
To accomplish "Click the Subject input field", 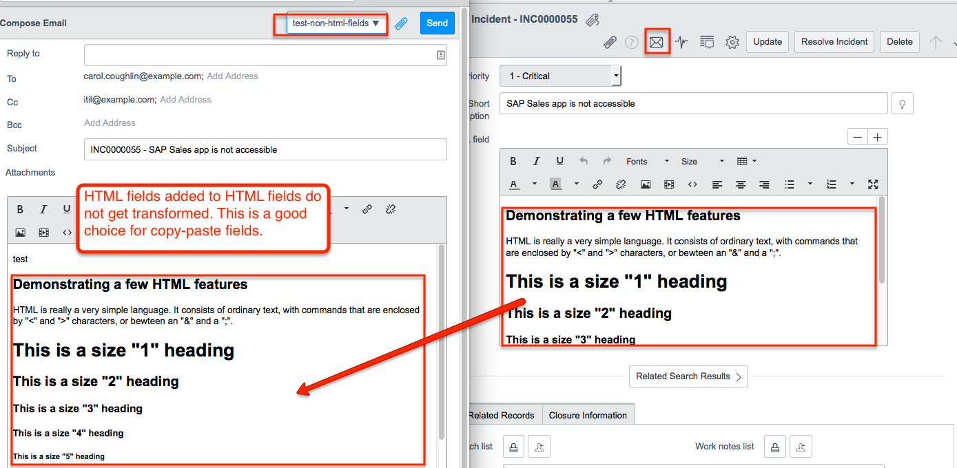I will [x=265, y=149].
